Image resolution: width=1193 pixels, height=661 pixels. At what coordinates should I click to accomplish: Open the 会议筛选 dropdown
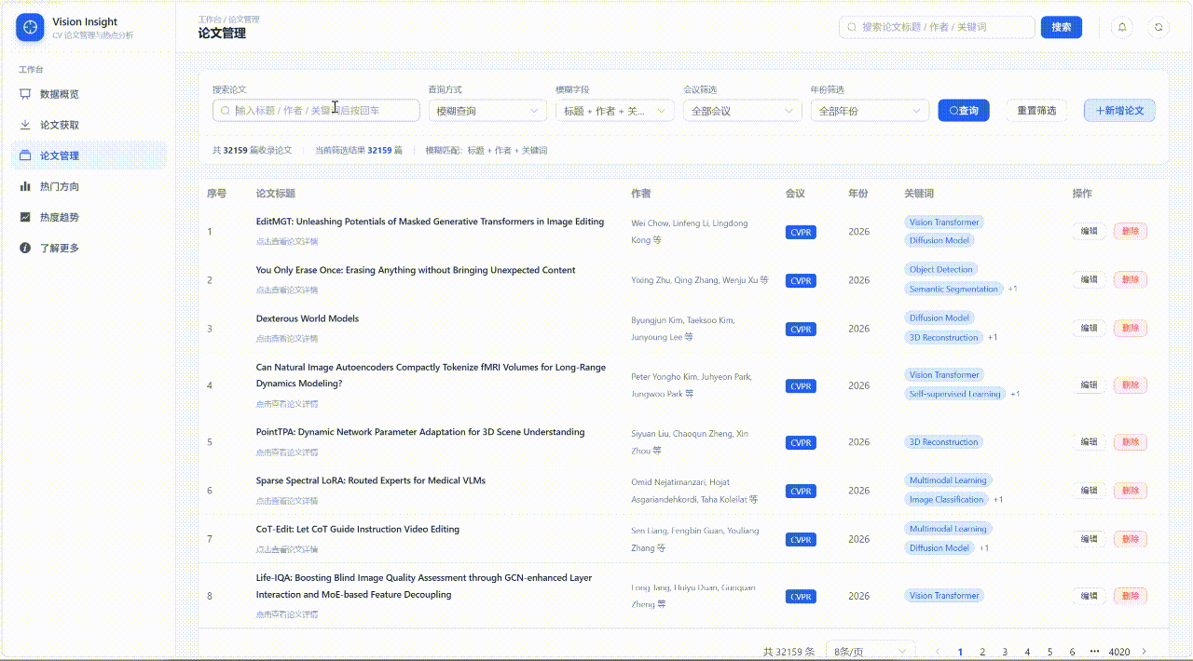[x=743, y=111]
